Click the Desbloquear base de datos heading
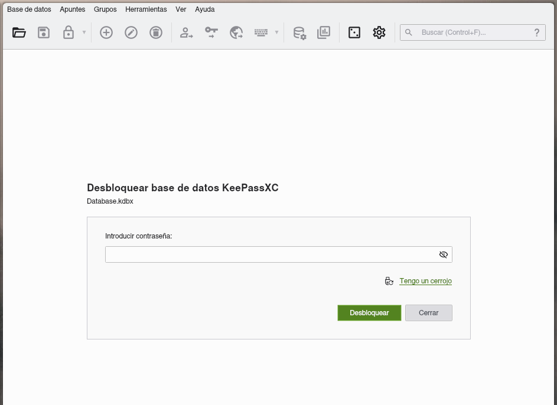 coord(183,188)
